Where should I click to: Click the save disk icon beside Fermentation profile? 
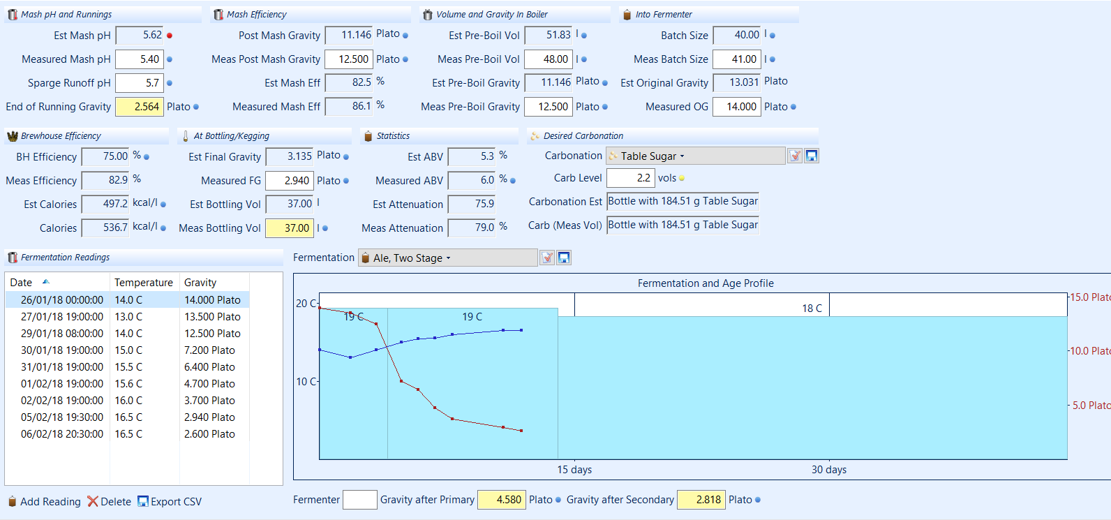click(x=564, y=258)
